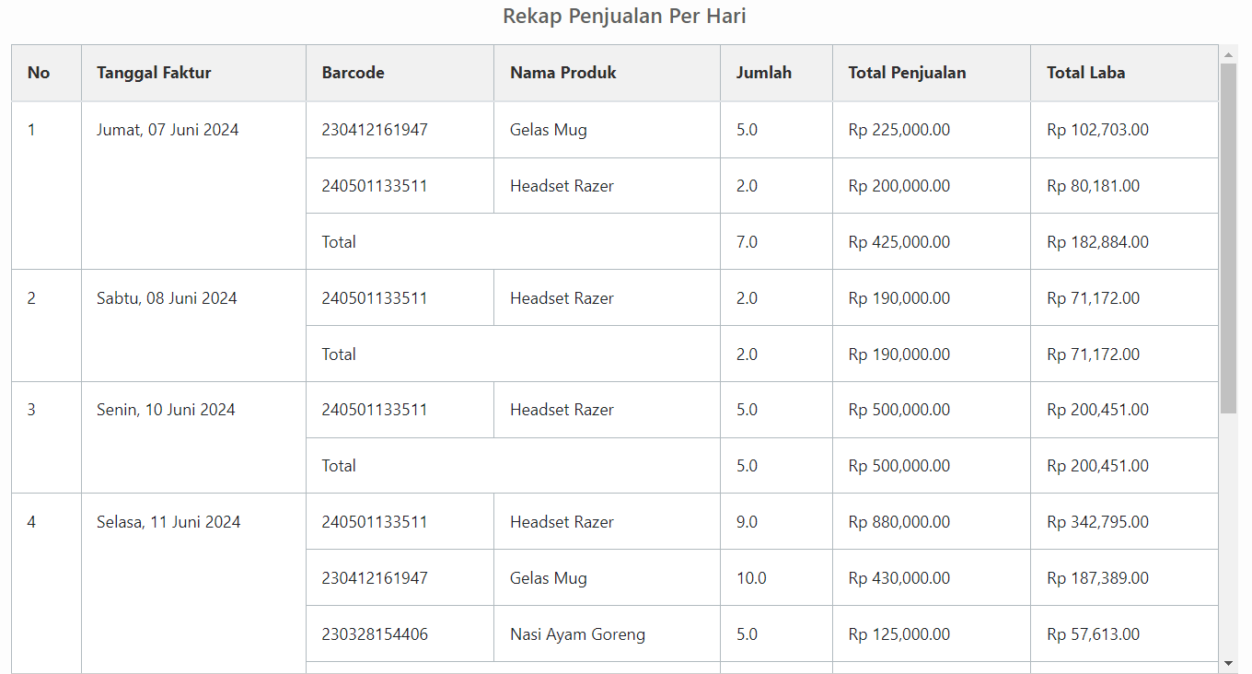
Task: Click the scrollbar down arrow
Action: (1228, 663)
